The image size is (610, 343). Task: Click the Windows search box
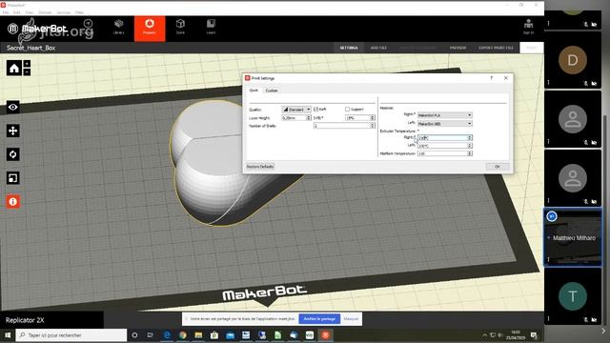71,334
